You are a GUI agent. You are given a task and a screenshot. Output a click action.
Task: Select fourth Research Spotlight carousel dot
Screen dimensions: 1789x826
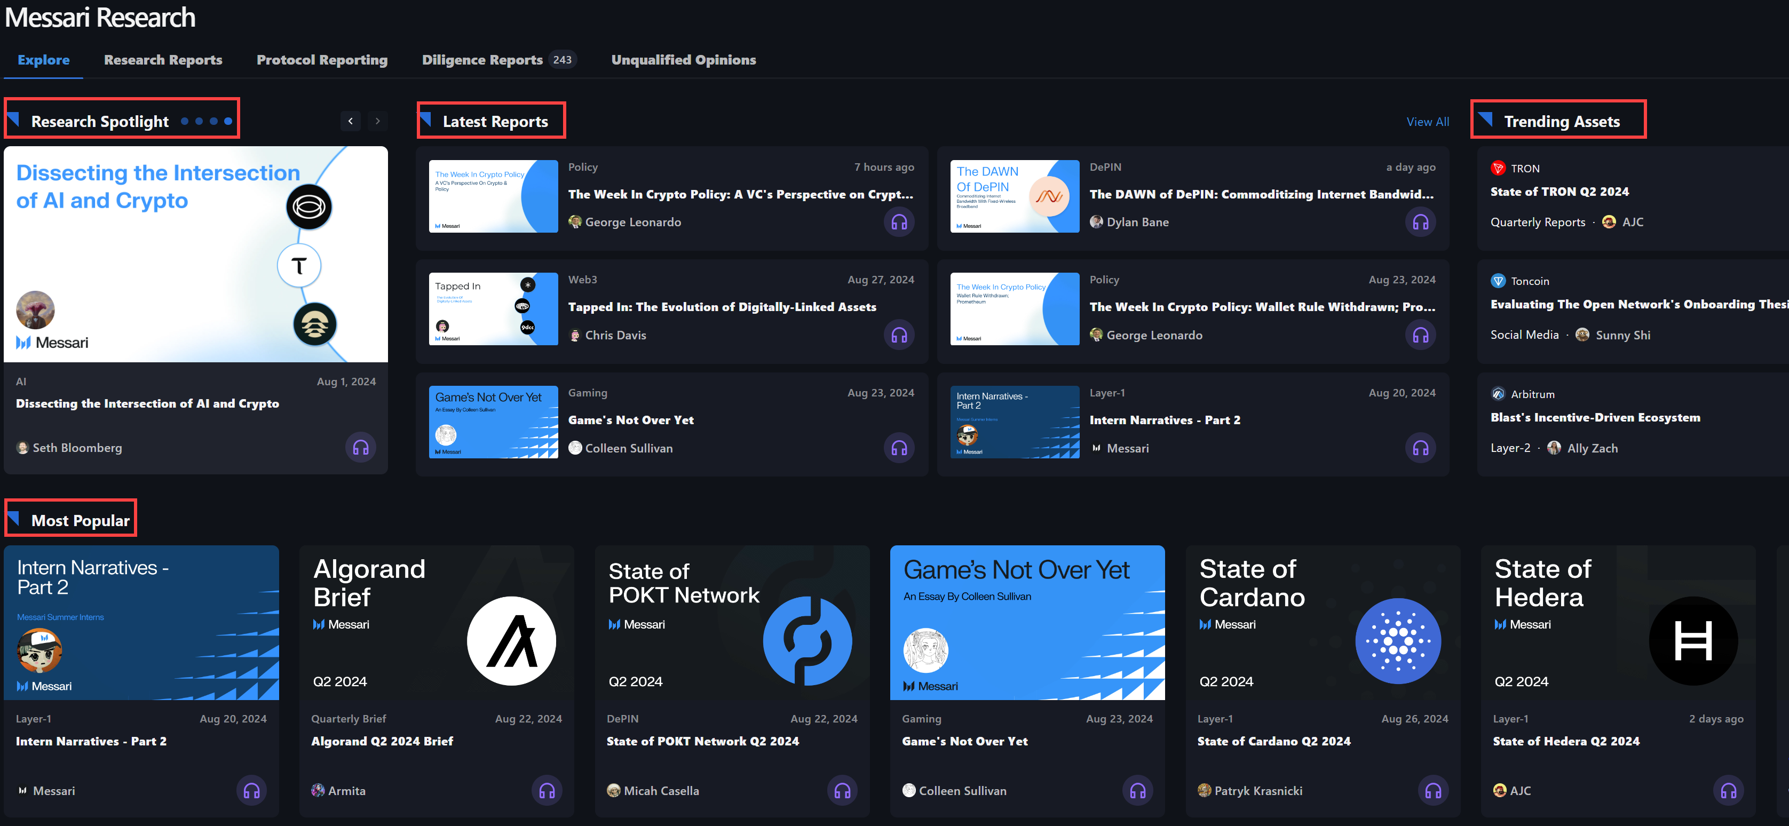click(x=228, y=121)
